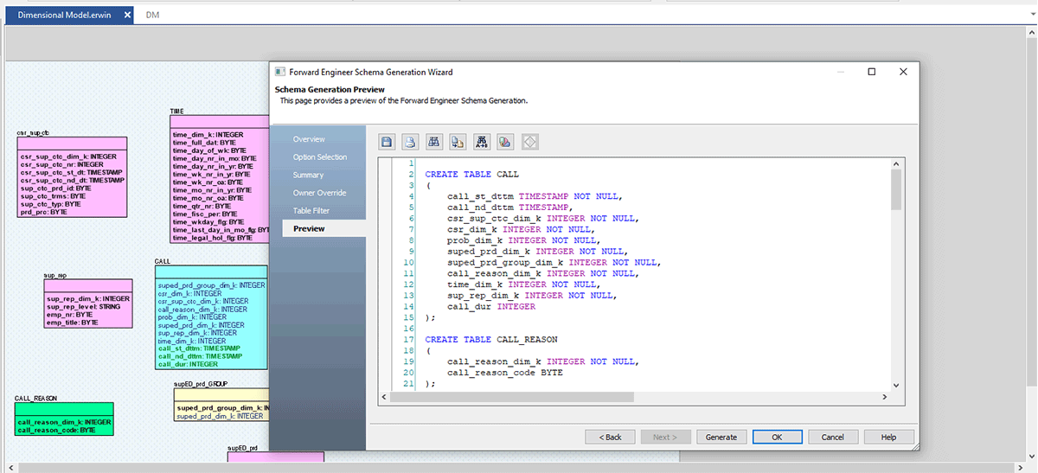Click the grayed diamond toolbar icon

(530, 142)
